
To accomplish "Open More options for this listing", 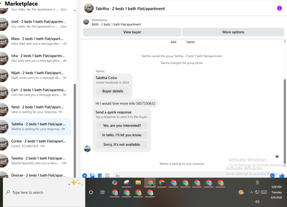I will click(233, 32).
